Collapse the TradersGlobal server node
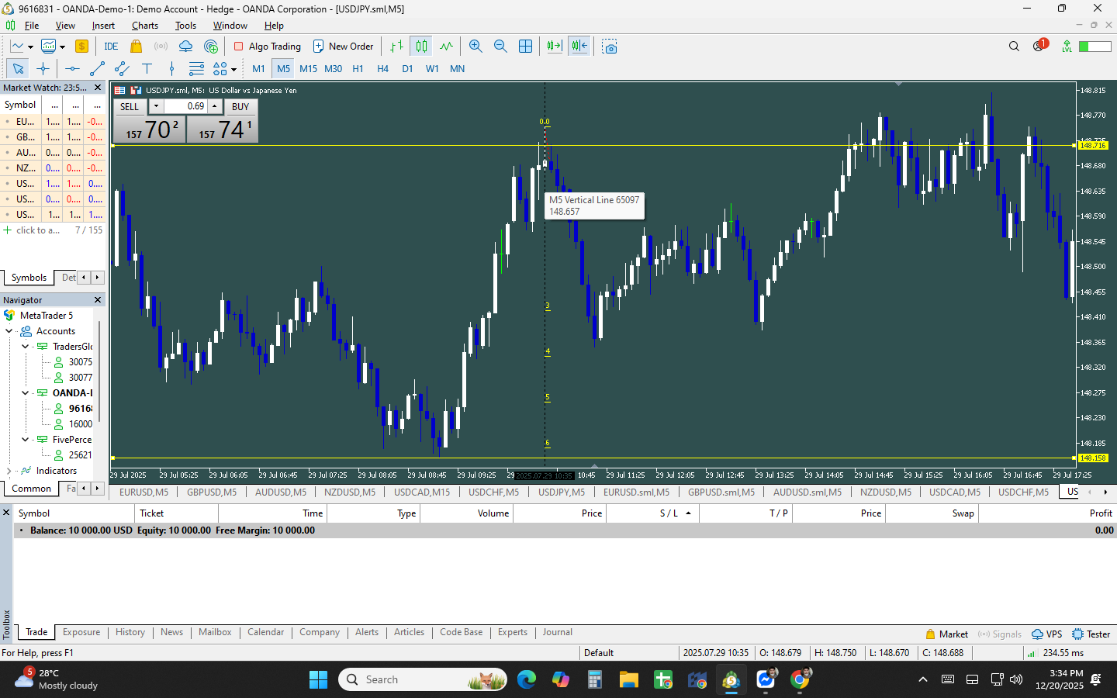1117x698 pixels. 26,347
